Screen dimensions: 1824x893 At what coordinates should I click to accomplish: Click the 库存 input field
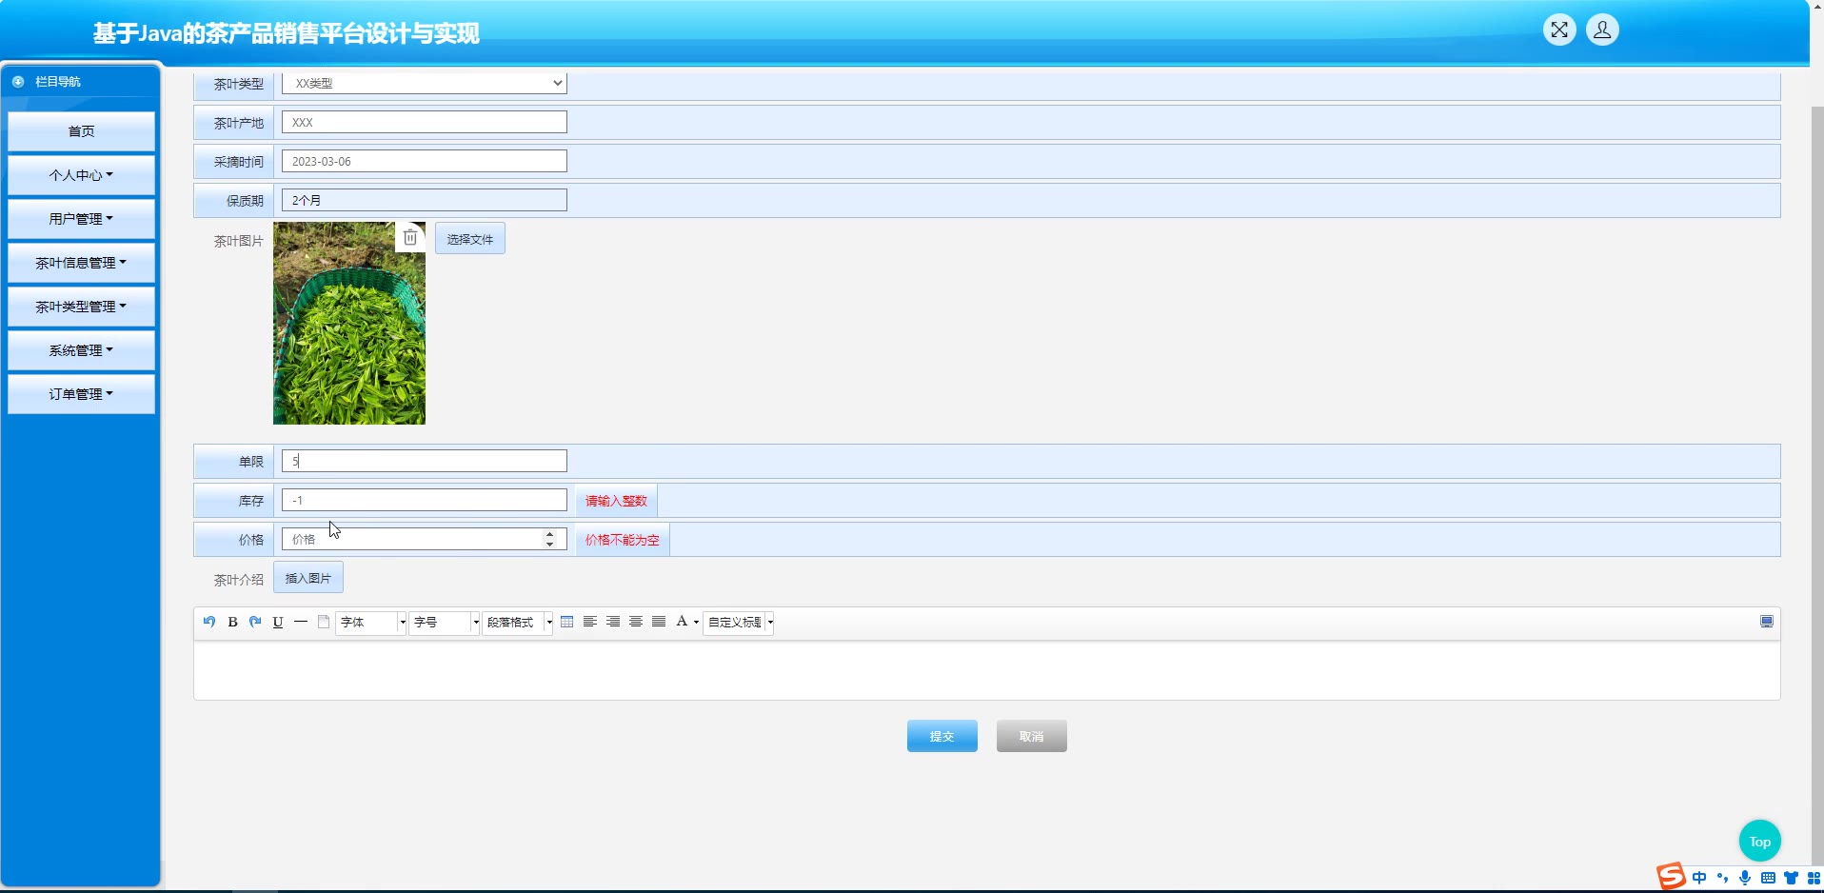point(425,500)
